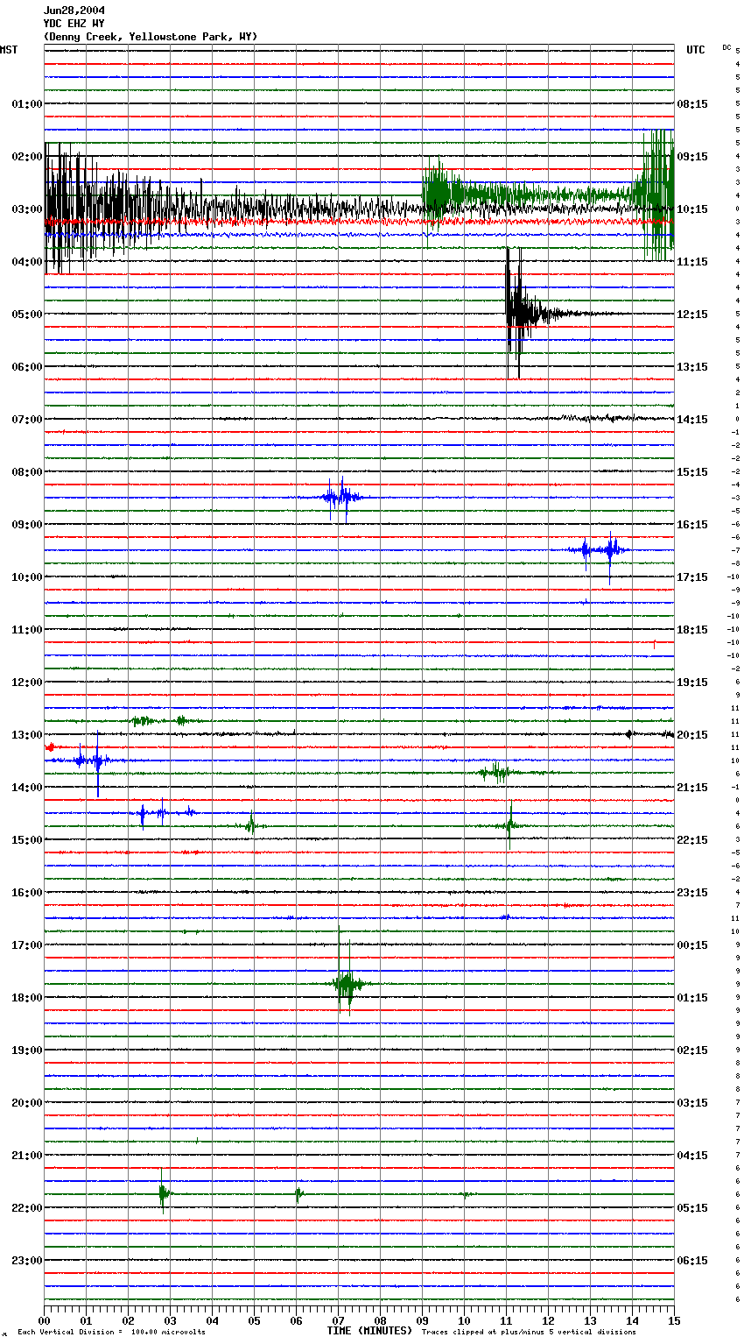Select the 07:00 MST time label
744x1344 pixels.
coord(27,420)
